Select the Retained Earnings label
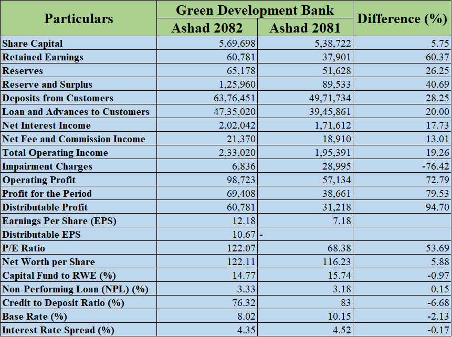 pos(43,57)
